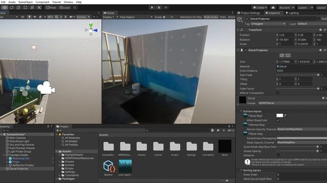Adjust the Project panel icon size slider
Screen dimensions: 327x183
(227, 181)
